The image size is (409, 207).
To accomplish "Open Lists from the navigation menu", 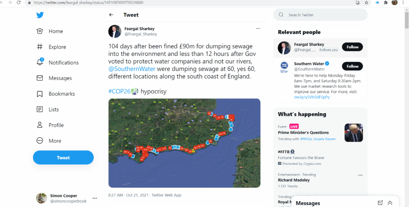I will (x=54, y=109).
